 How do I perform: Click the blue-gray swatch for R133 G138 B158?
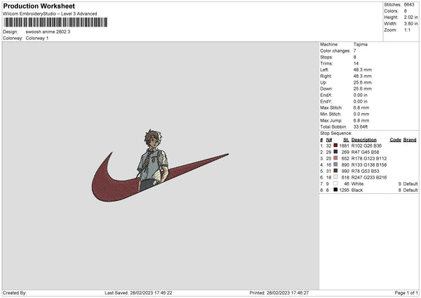(x=335, y=164)
